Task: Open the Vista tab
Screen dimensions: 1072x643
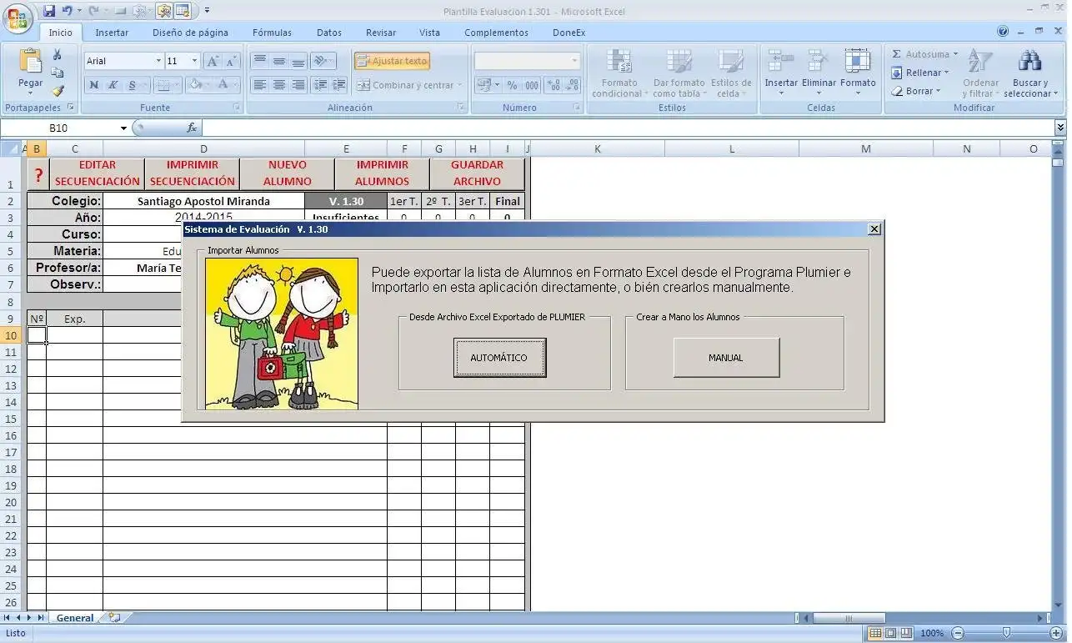Action: click(429, 33)
